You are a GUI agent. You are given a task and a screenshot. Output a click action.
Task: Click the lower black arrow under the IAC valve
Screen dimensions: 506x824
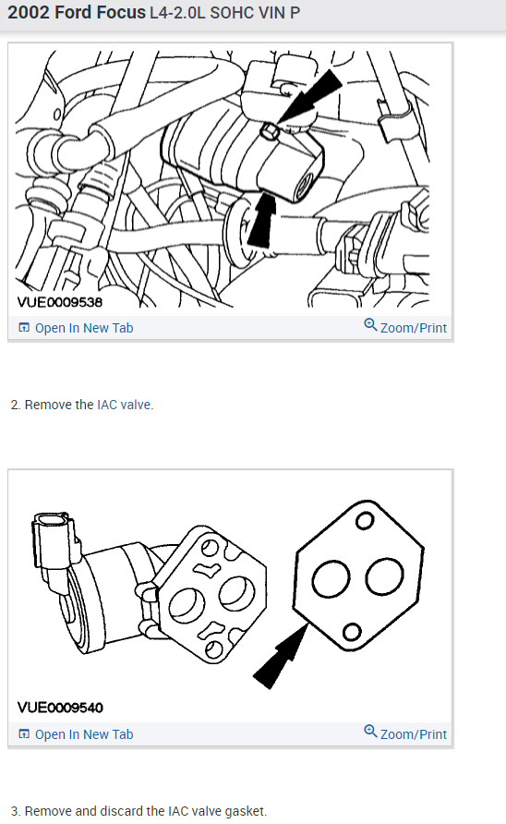tap(262, 220)
